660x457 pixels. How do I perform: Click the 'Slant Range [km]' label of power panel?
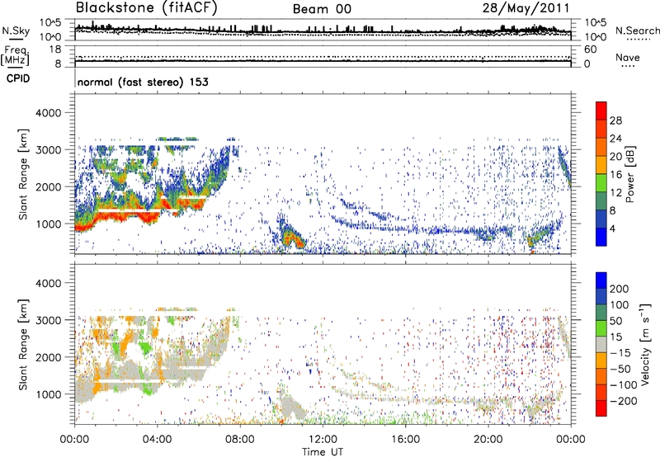click(x=23, y=174)
